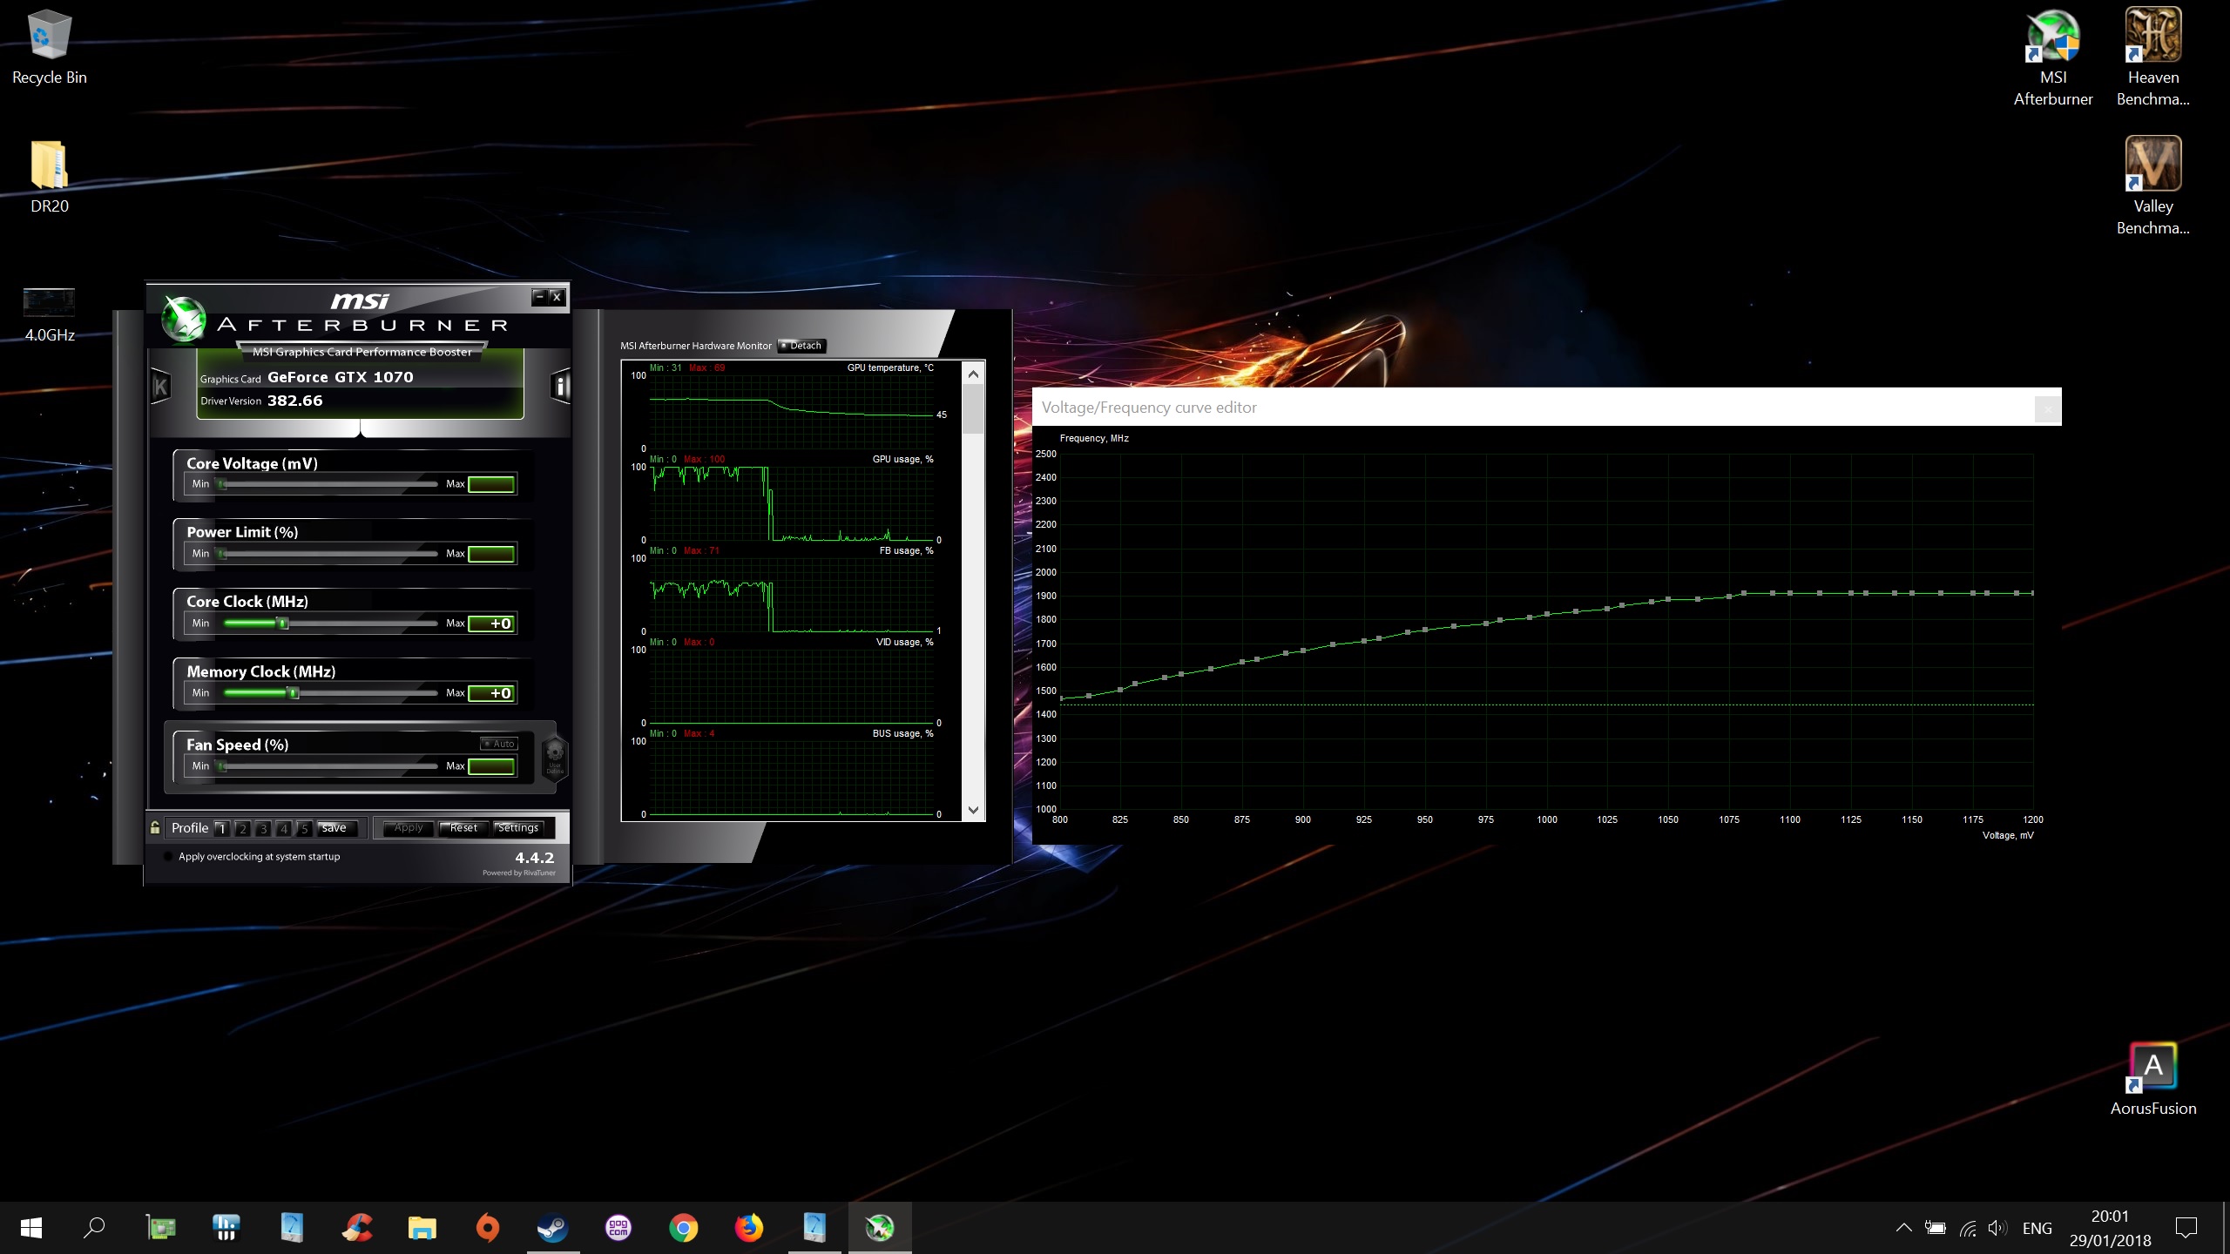The width and height of the screenshot is (2230, 1254).
Task: Click the MSI Afterburner dragon logo
Action: point(183,320)
